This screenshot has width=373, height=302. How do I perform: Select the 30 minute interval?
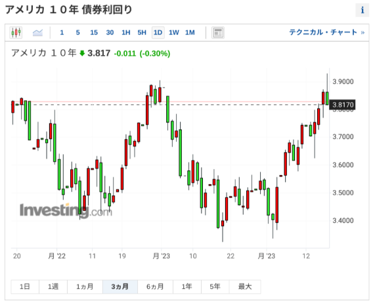coord(110,33)
